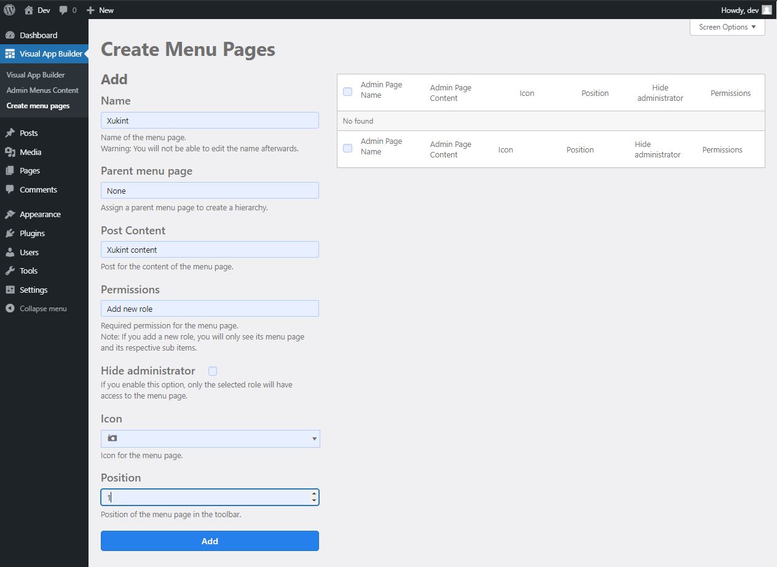Open the Post Content selector

coord(210,250)
